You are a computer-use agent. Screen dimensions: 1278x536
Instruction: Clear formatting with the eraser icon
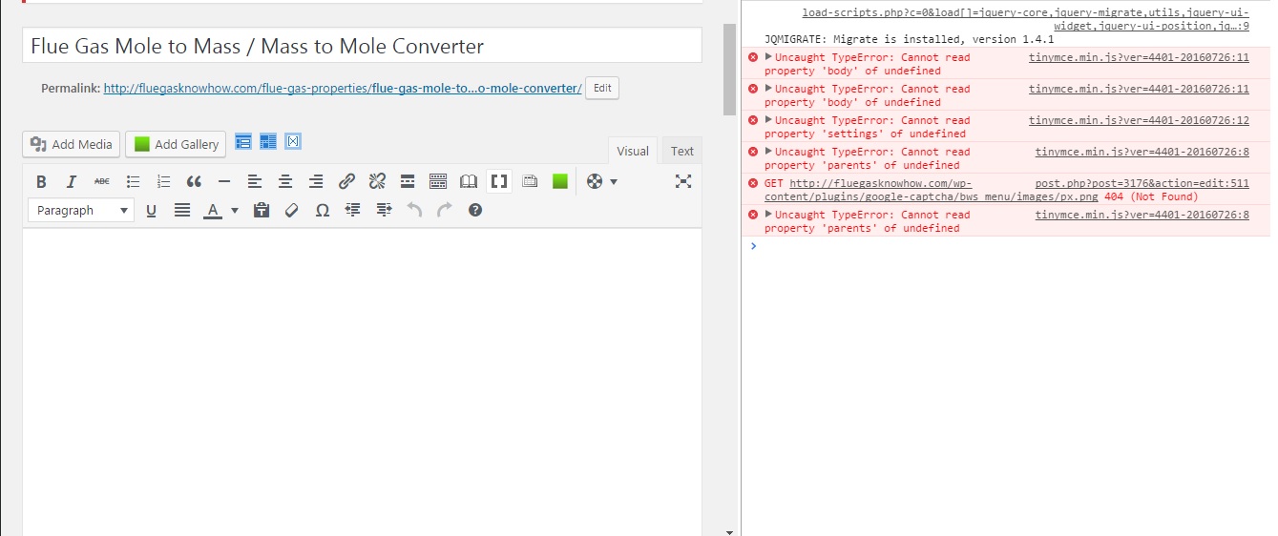(292, 210)
